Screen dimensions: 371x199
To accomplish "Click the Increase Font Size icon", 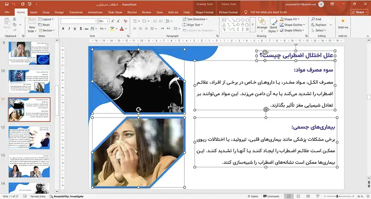I will (x=112, y=21).
